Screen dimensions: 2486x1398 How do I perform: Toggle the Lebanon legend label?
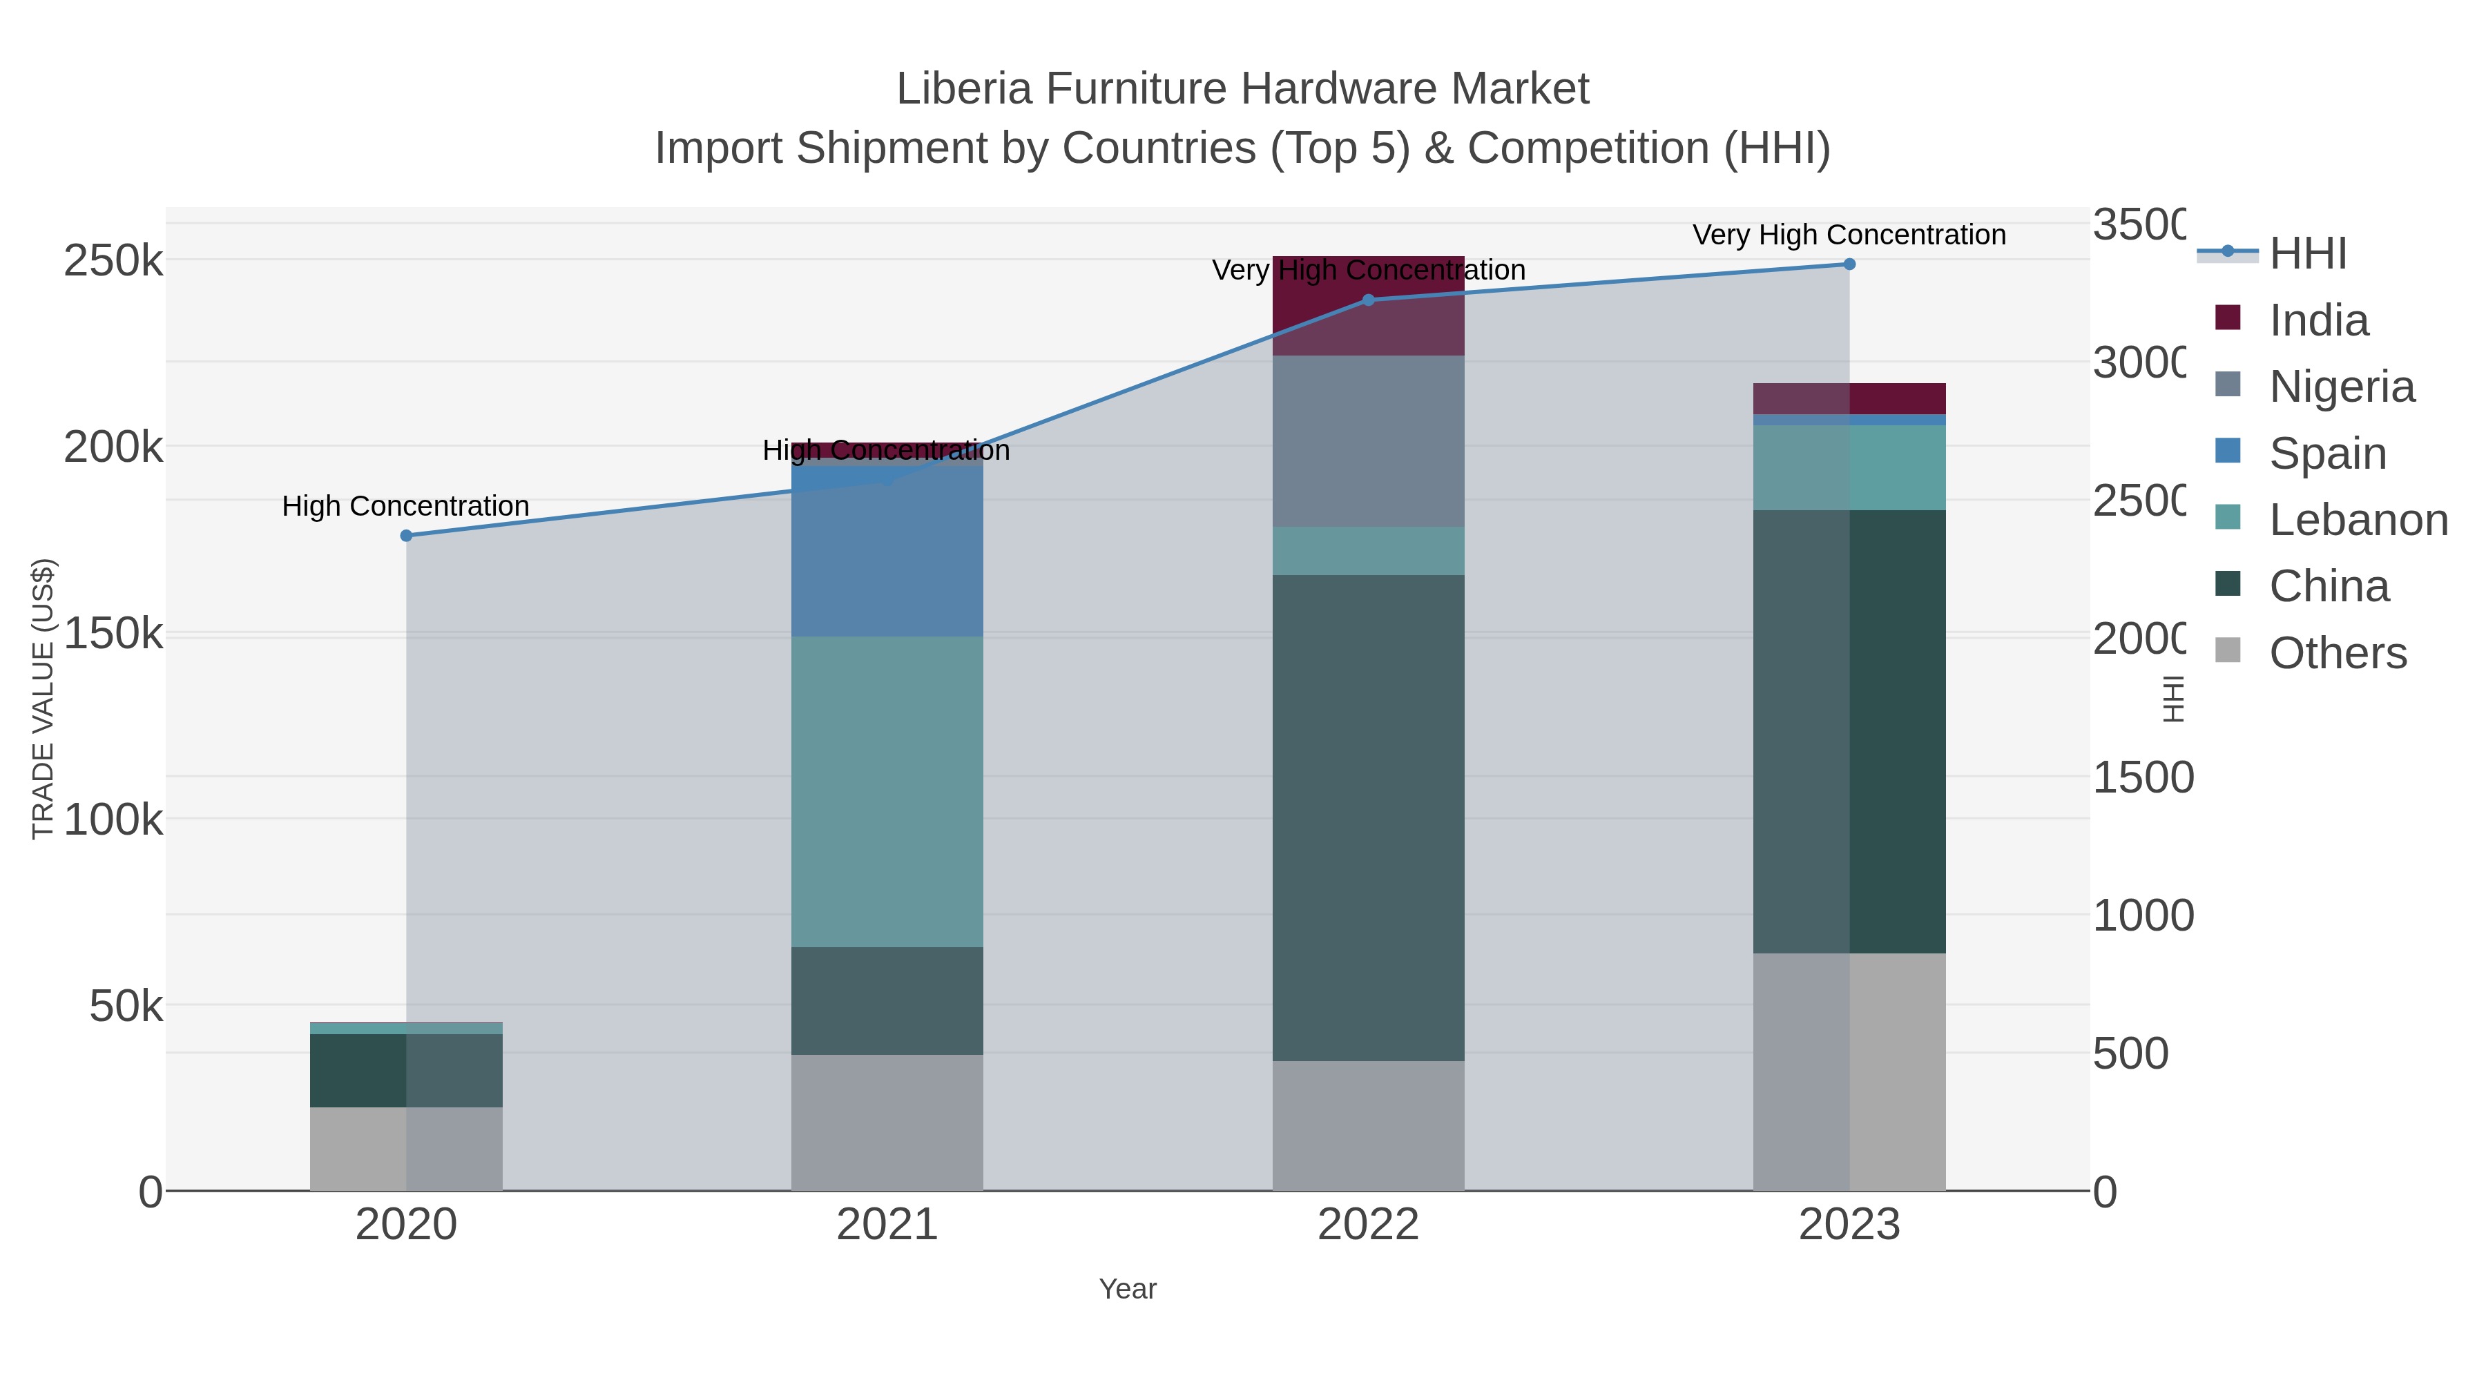(2359, 520)
